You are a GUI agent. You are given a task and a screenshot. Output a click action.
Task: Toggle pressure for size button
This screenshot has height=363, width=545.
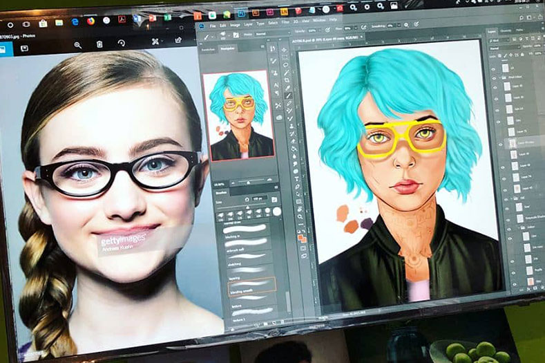click(416, 24)
